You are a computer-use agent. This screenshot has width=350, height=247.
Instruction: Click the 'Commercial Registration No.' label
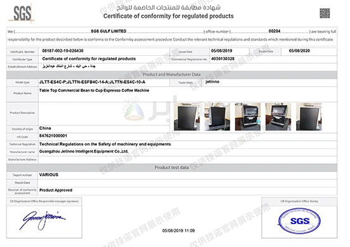[x=190, y=60]
